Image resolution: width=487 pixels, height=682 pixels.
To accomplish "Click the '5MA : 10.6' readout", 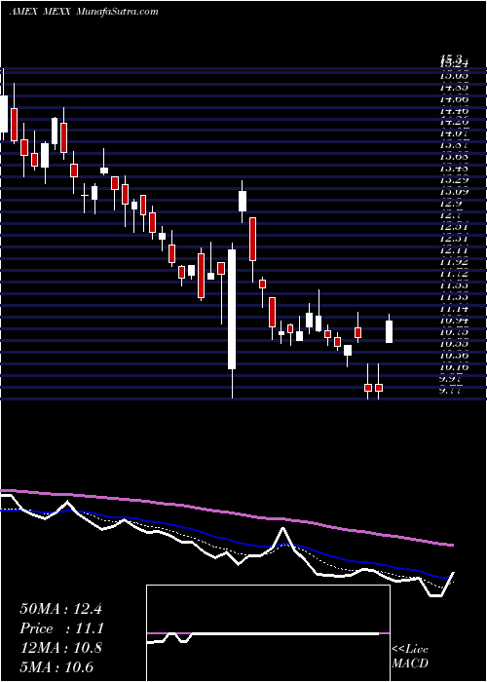I will [56, 667].
